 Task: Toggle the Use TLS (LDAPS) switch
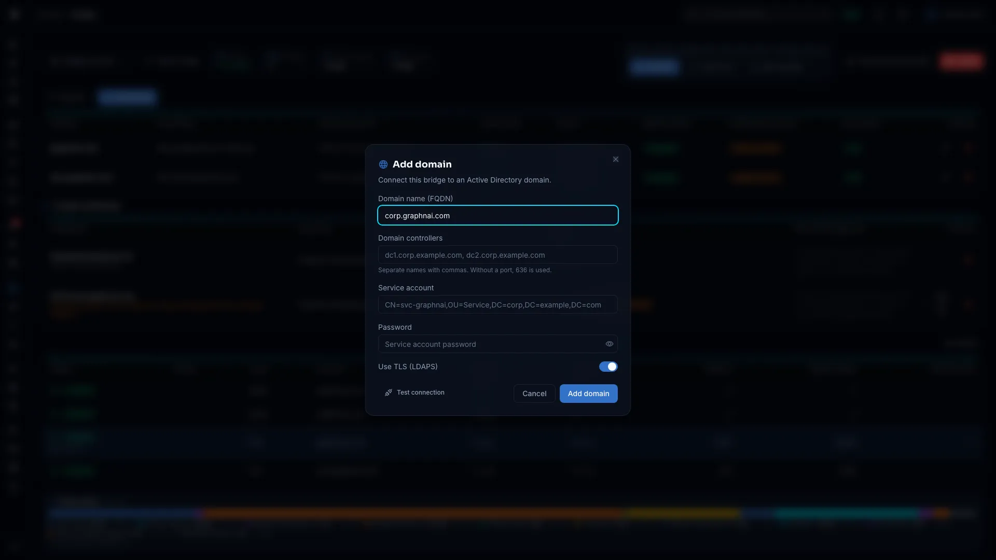[x=608, y=367]
